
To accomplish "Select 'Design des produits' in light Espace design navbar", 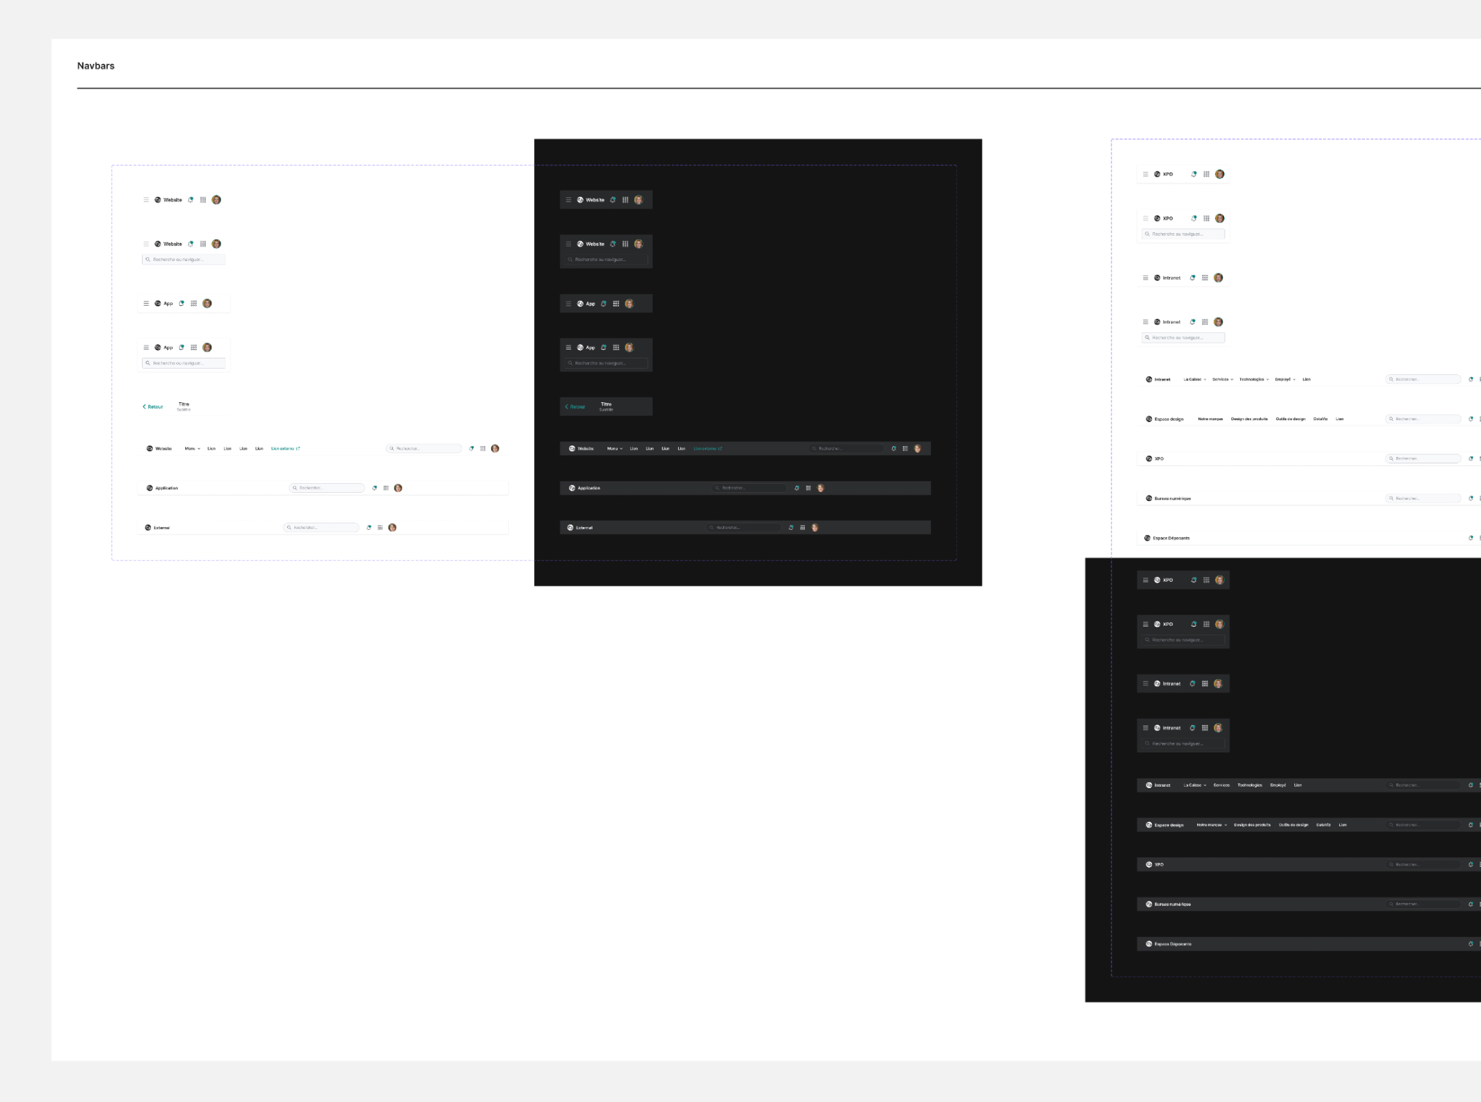I will [x=1249, y=419].
